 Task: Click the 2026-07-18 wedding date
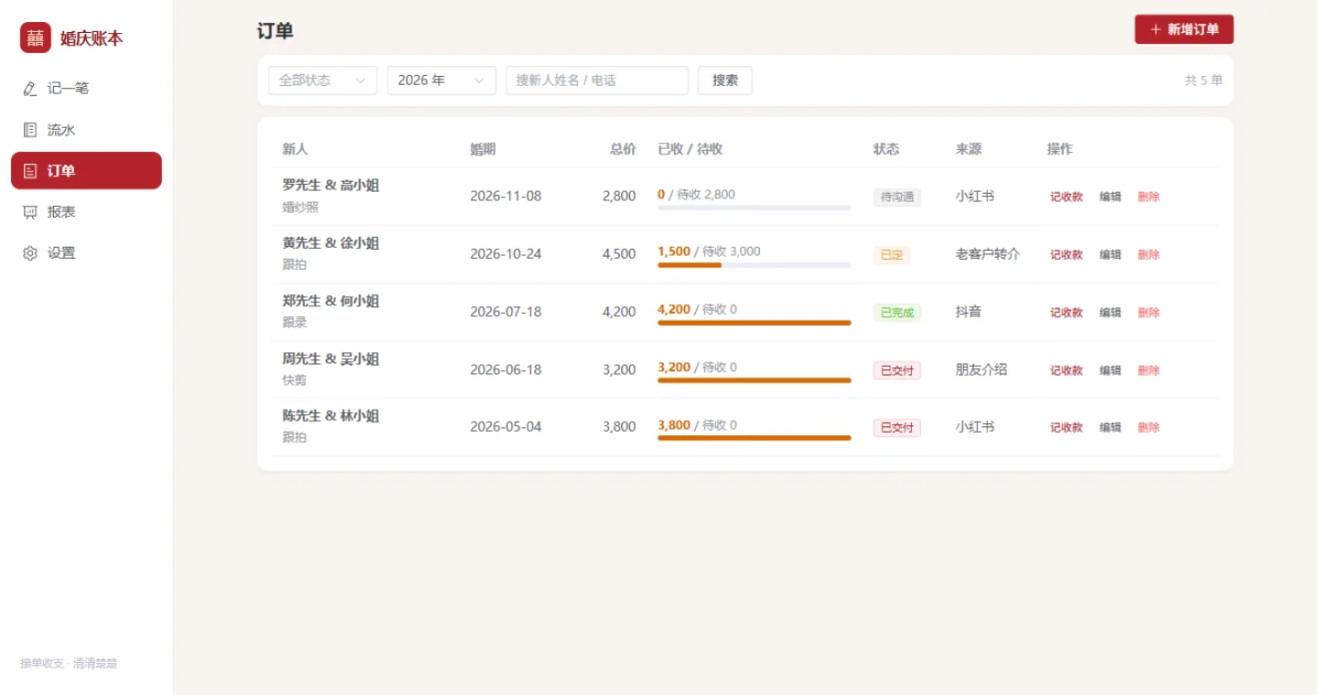[x=506, y=312]
